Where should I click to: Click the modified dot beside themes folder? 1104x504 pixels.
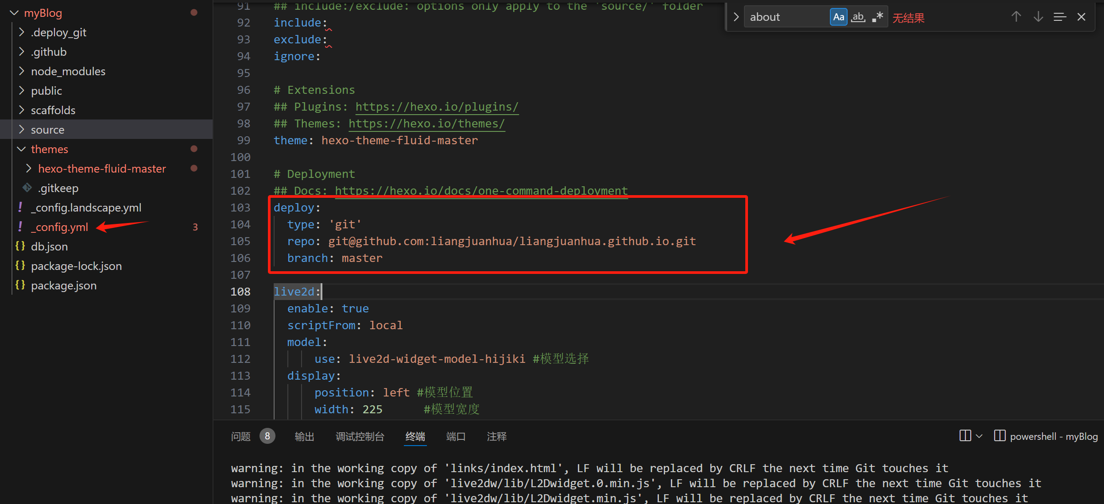(x=194, y=149)
